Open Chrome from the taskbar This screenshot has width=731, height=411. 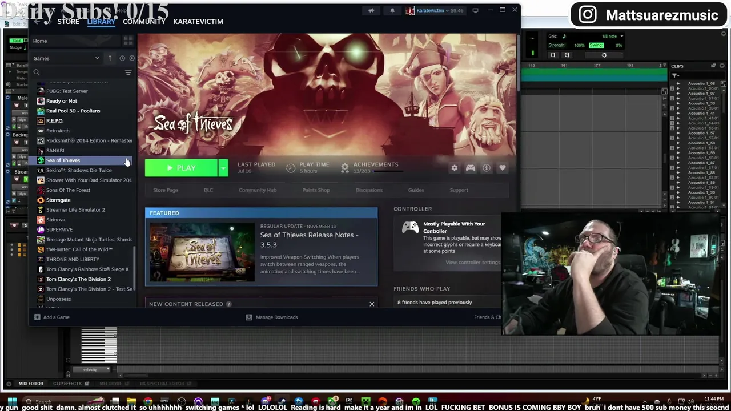(x=148, y=402)
